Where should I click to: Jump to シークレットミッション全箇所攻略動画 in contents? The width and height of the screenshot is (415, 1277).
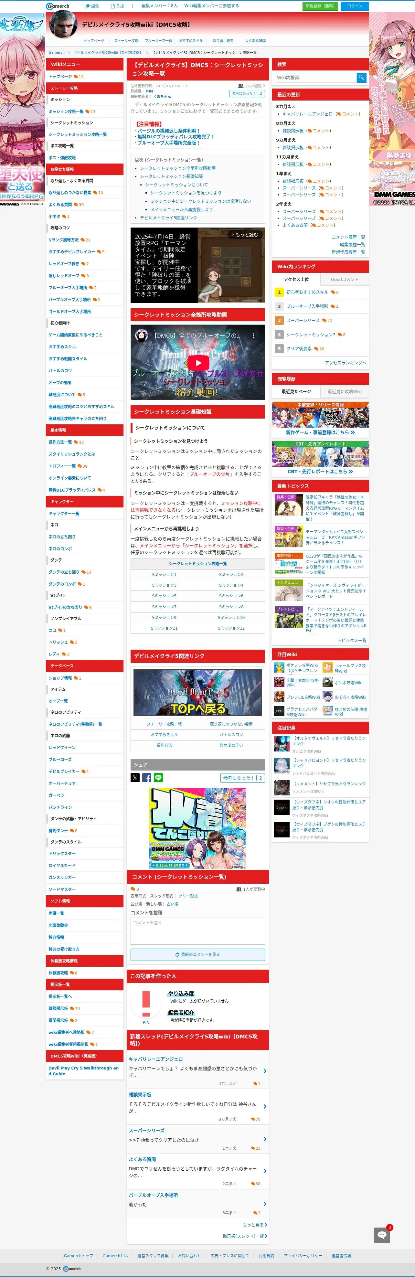click(x=177, y=168)
